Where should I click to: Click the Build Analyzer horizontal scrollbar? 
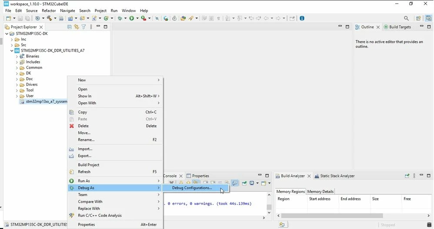tap(332, 216)
